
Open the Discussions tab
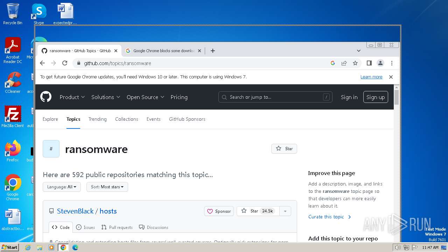tap(154, 227)
